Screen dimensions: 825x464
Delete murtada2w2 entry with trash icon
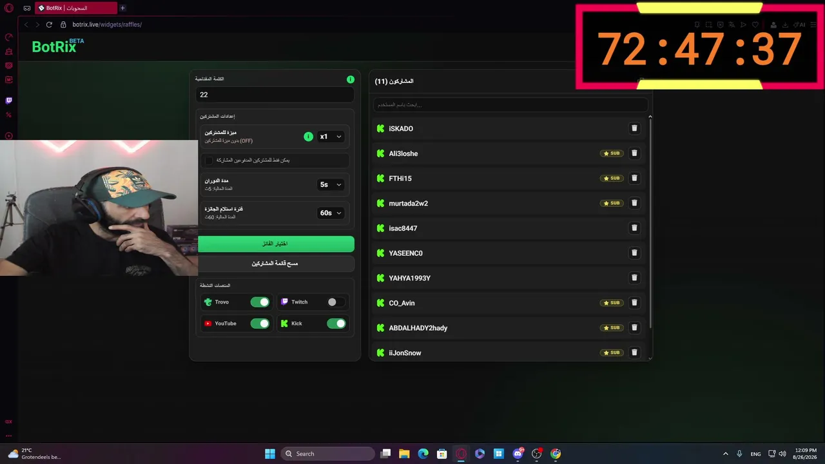[634, 203]
